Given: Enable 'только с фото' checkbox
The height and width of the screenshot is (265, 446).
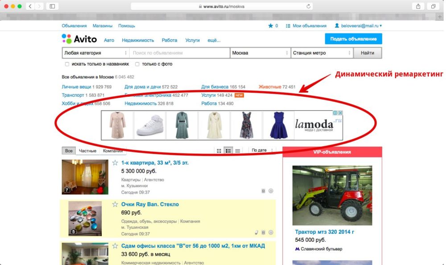Looking at the screenshot, I should (137, 64).
